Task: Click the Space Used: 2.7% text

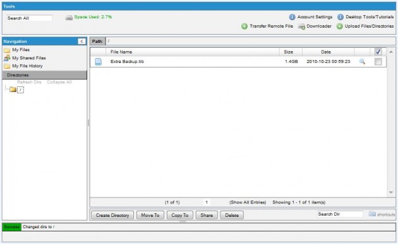Action: pyautogui.click(x=93, y=17)
